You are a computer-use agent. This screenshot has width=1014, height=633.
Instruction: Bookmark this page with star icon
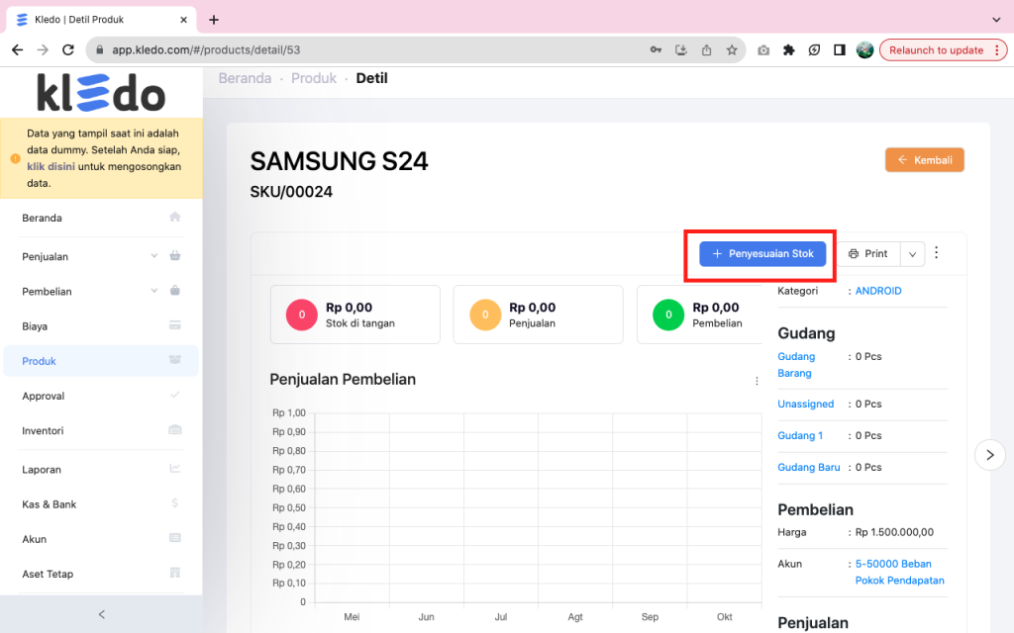point(732,49)
